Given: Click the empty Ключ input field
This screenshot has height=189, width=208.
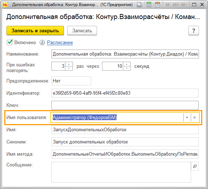Looking at the screenshot, I should tap(125, 105).
